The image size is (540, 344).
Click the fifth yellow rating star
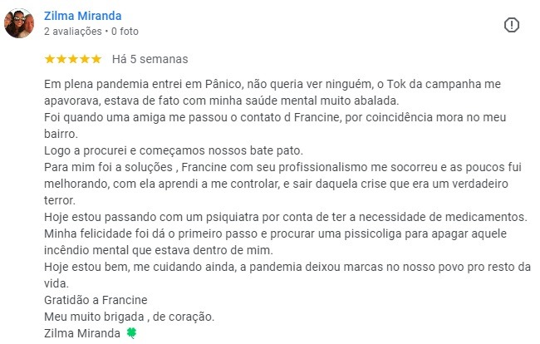tap(96, 59)
